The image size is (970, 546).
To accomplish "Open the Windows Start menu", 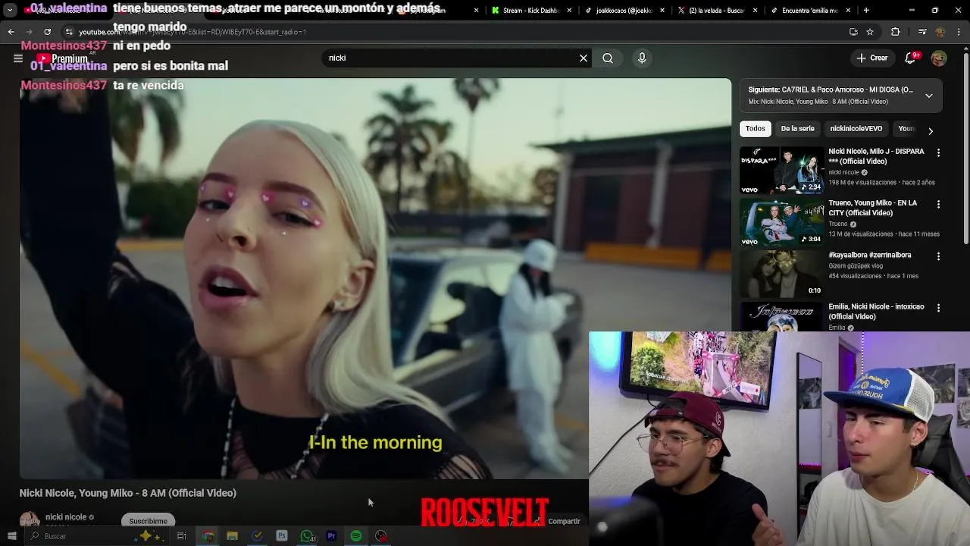I will pyautogui.click(x=11, y=536).
